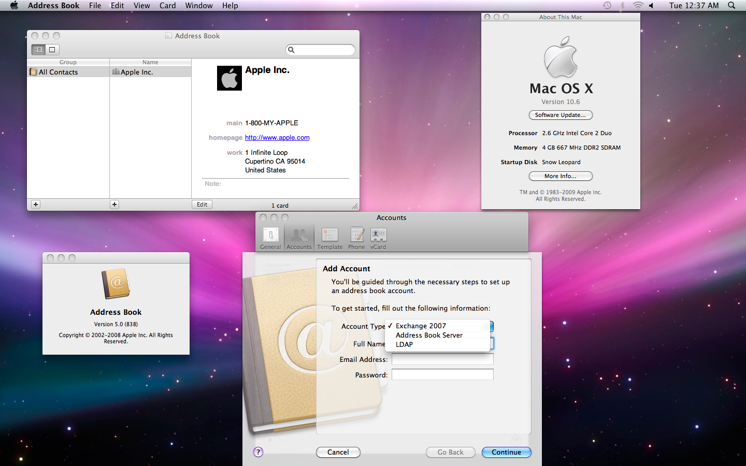Click the All Contacts group icon
Image resolution: width=746 pixels, height=466 pixels.
point(34,72)
